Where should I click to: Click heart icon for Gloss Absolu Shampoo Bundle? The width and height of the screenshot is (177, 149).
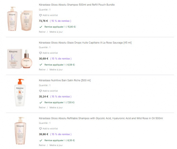[x=41, y=15]
